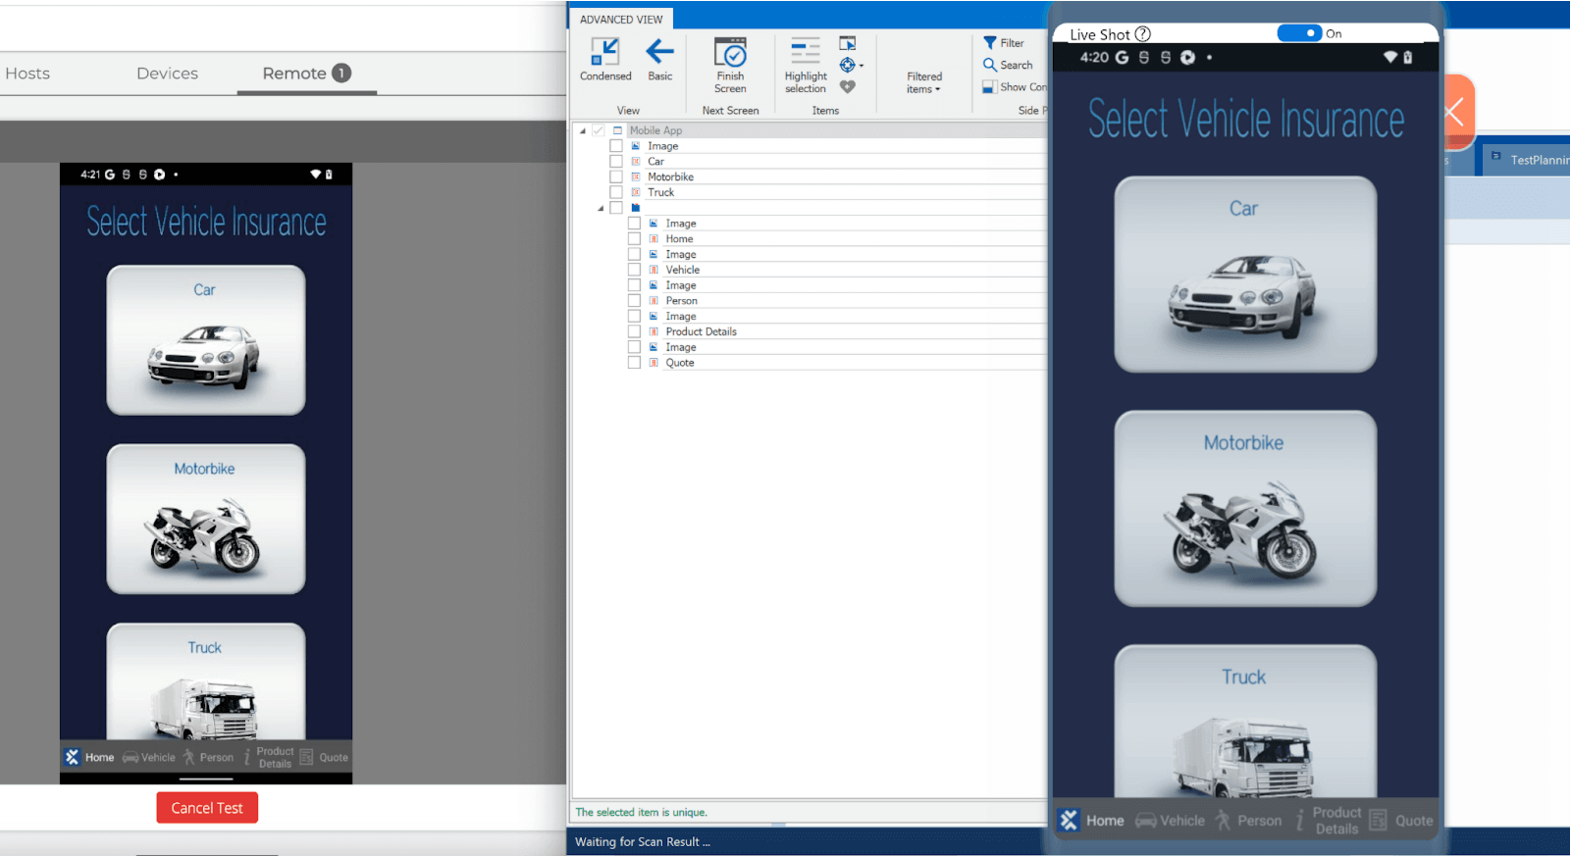
Task: Click the blue folder icon in unnamed row
Action: click(x=636, y=208)
